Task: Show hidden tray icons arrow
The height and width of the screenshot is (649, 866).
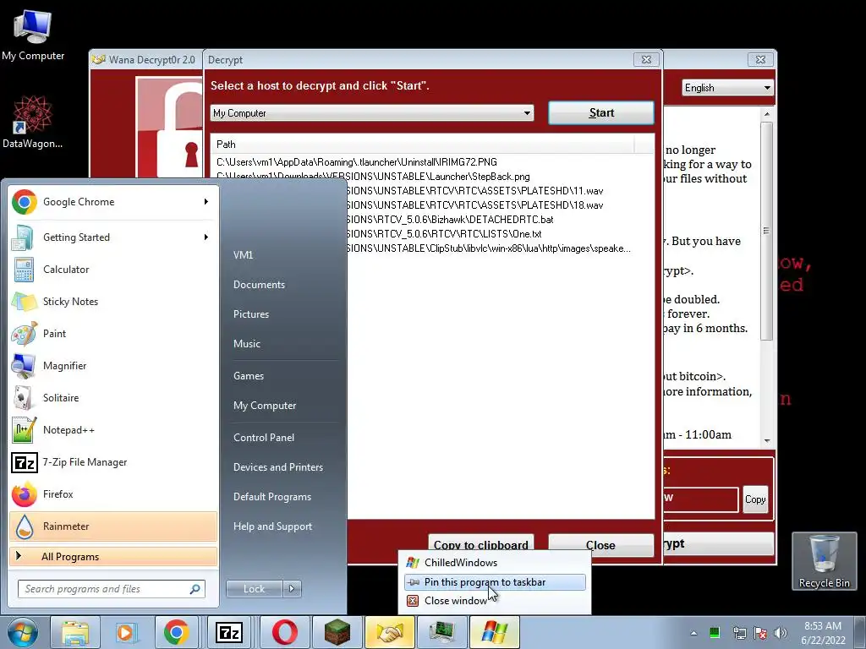Action: pyautogui.click(x=693, y=633)
